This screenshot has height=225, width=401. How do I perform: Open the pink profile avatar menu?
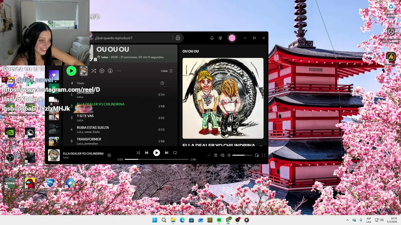tap(232, 38)
